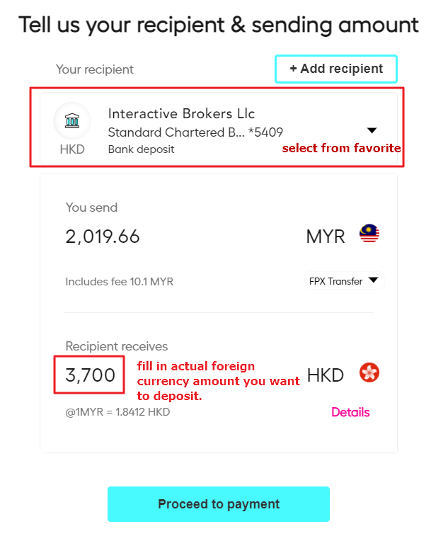The height and width of the screenshot is (541, 431).
Task: Click Proceed to payment button
Action: tap(219, 504)
